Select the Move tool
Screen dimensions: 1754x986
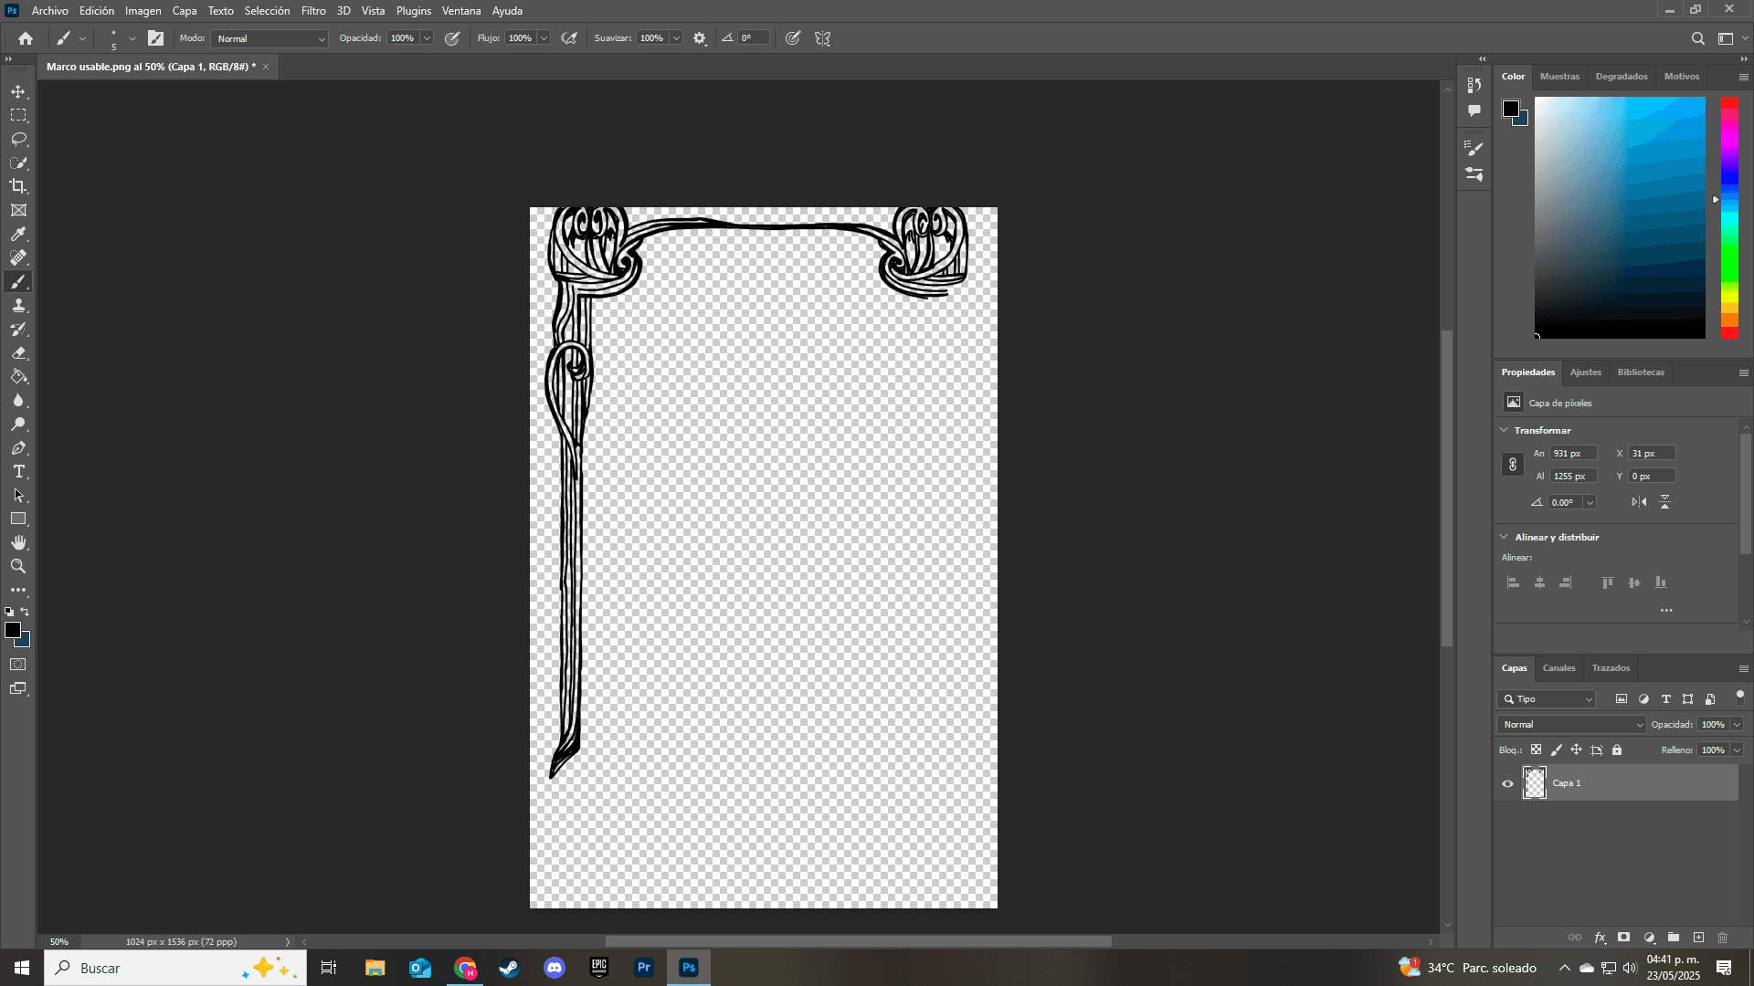click(18, 91)
